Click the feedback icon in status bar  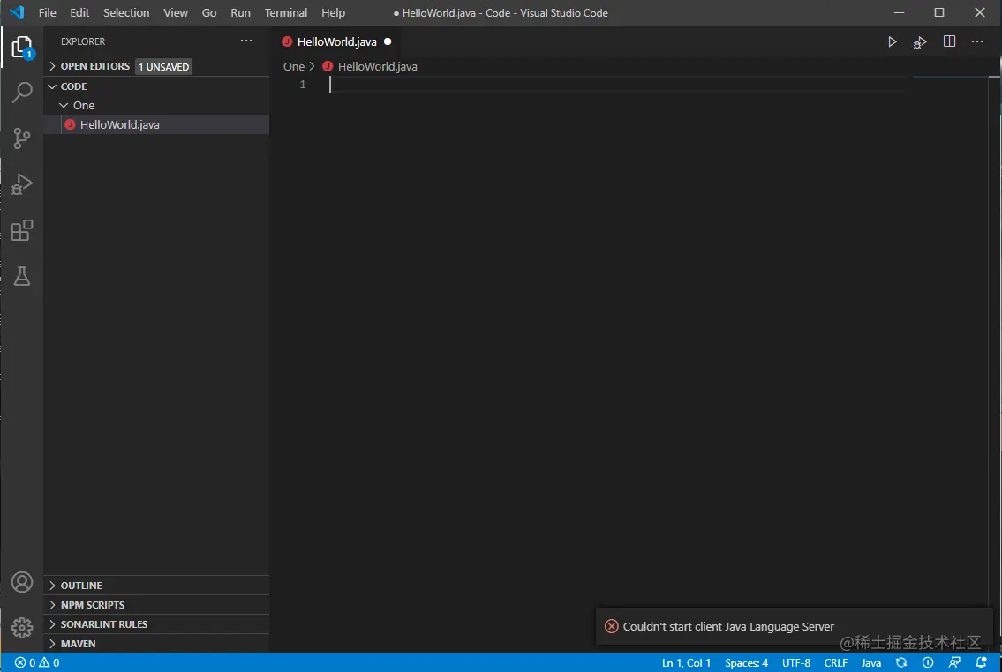coord(954,662)
